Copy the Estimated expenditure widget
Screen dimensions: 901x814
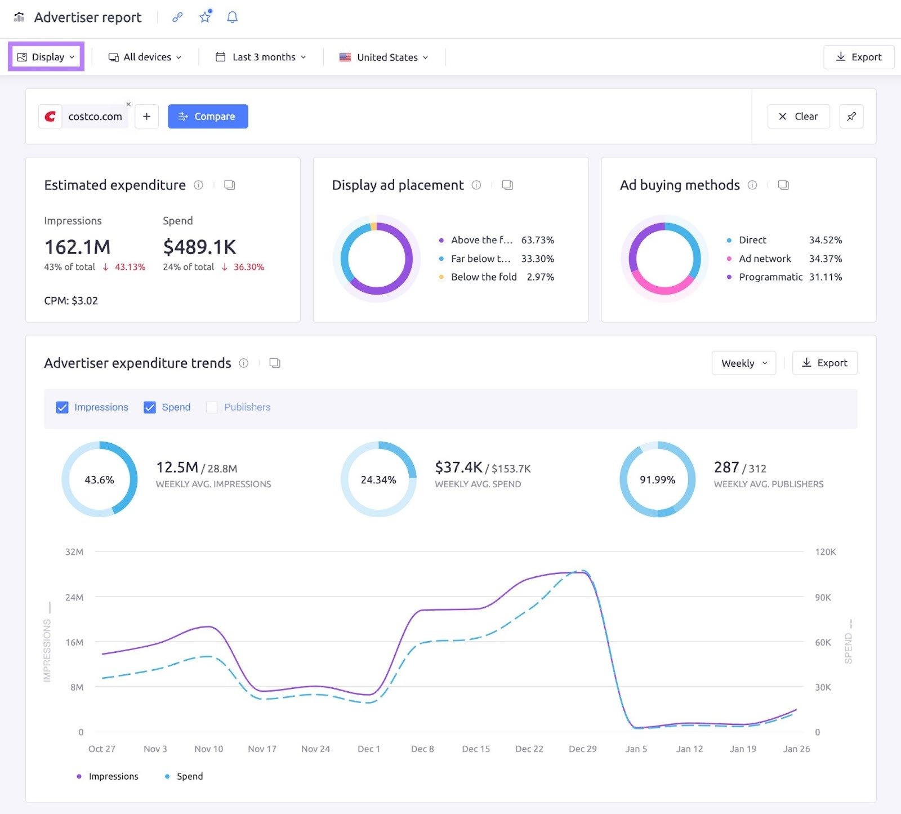(x=230, y=185)
